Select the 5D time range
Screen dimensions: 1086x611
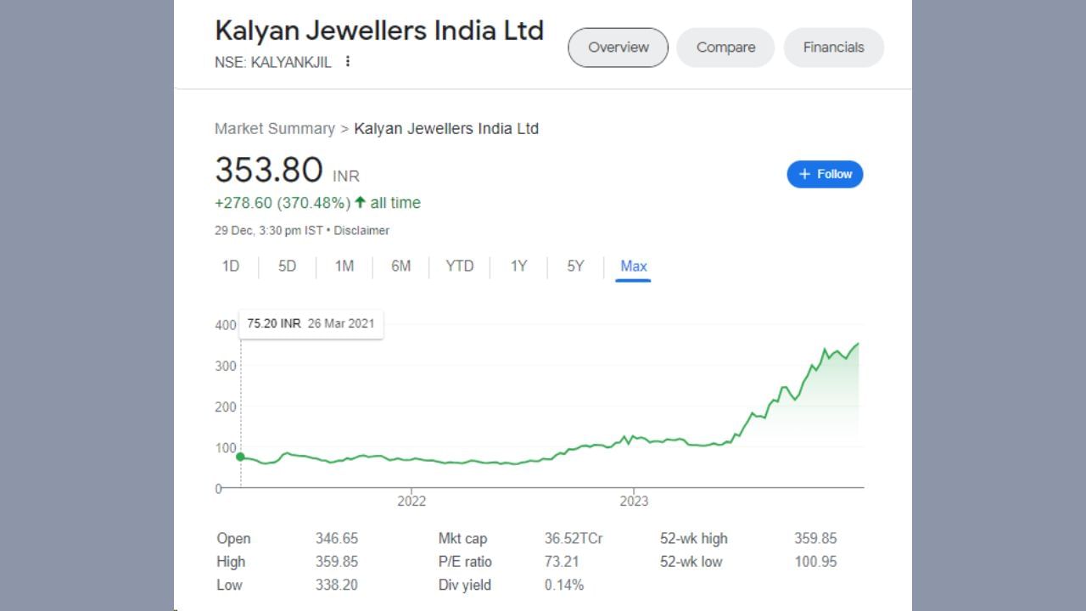(288, 266)
